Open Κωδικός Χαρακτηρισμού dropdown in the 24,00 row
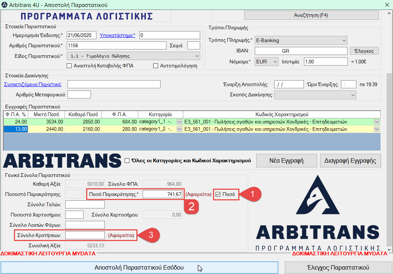This screenshot has height=274, width=393. coord(377,122)
